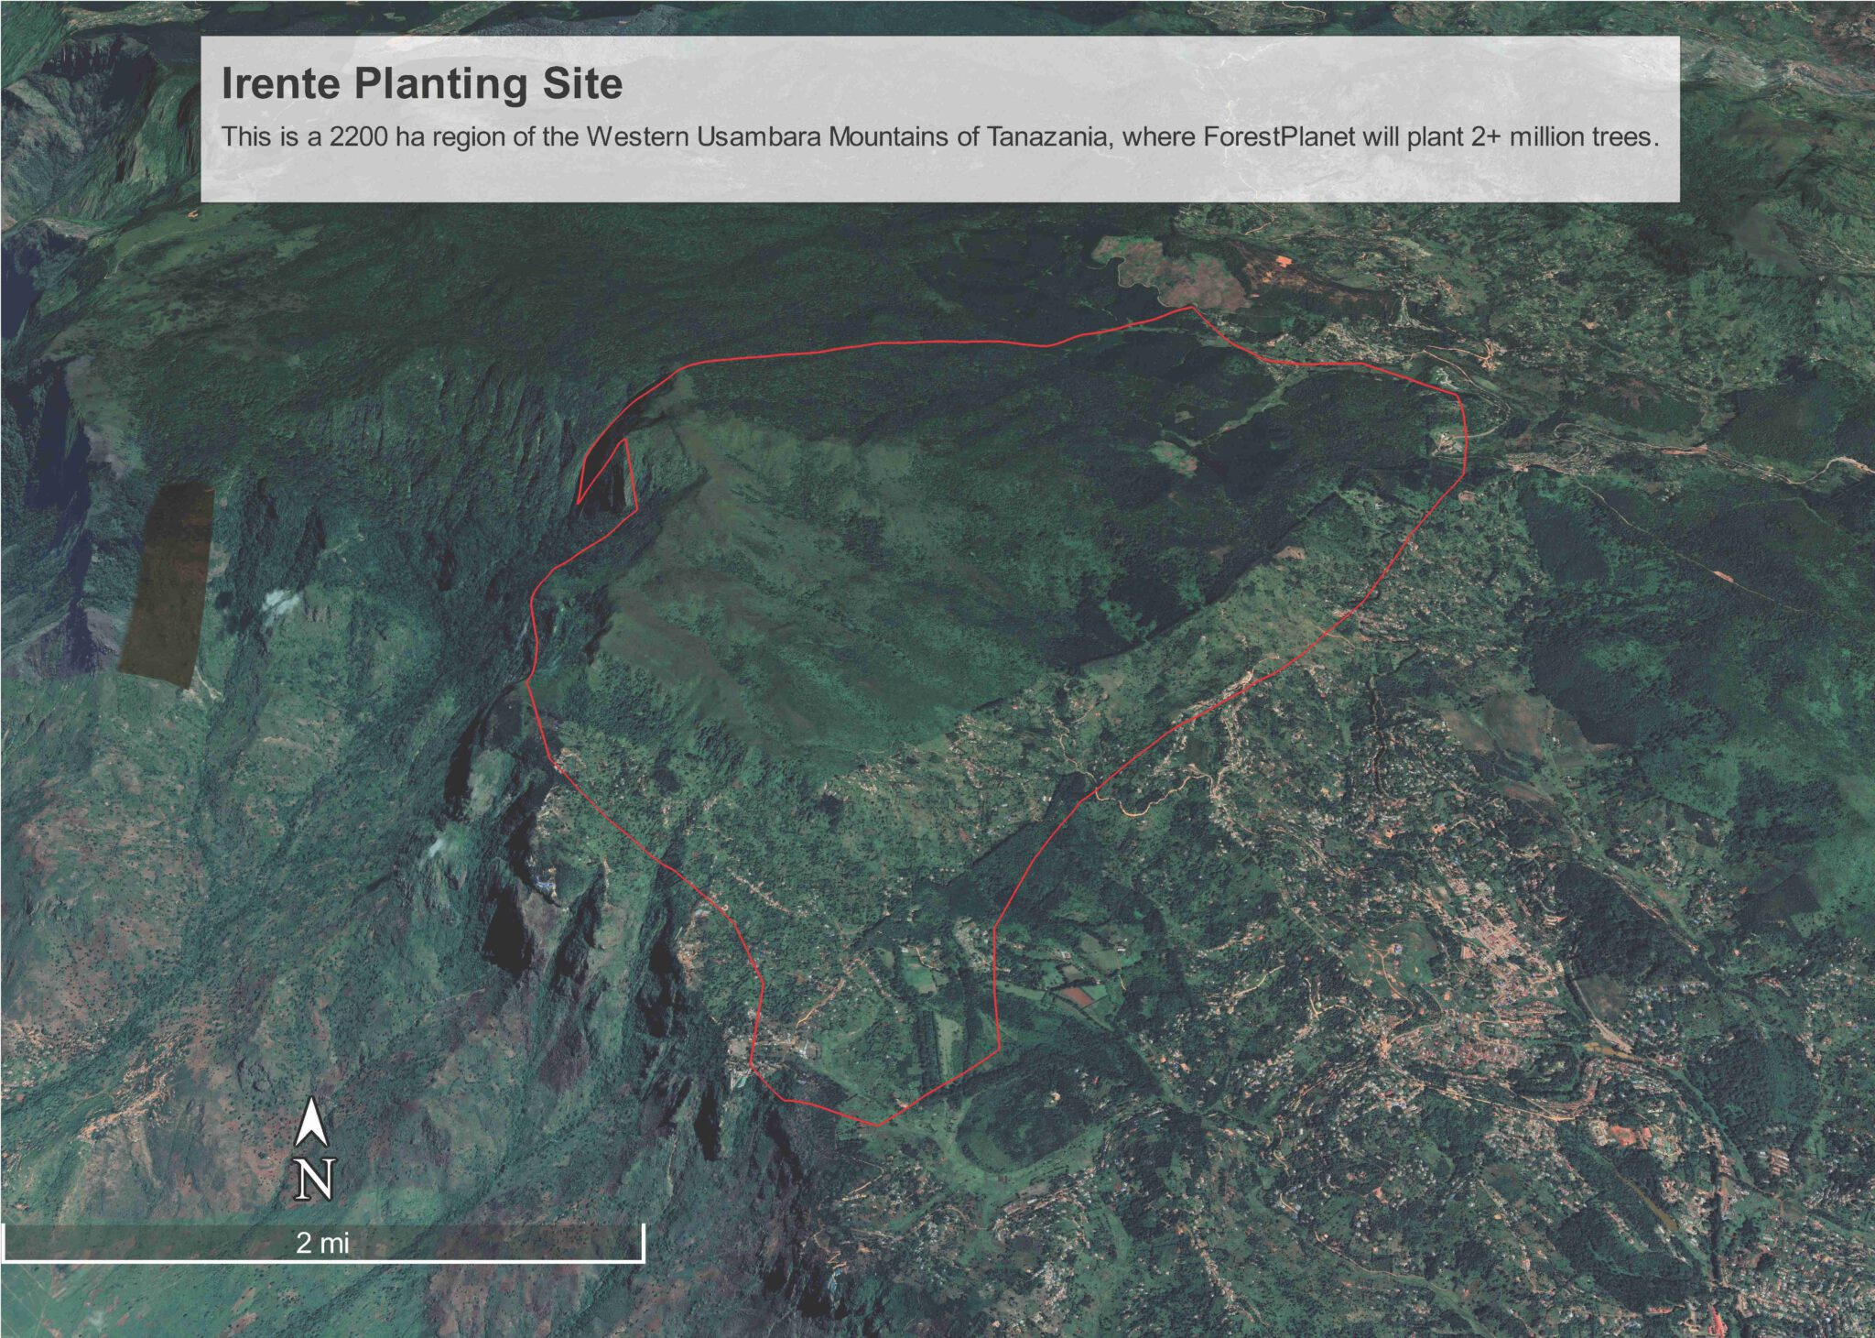Click the 'Irente Planting Site' title
The height and width of the screenshot is (1338, 1875).
click(x=422, y=84)
